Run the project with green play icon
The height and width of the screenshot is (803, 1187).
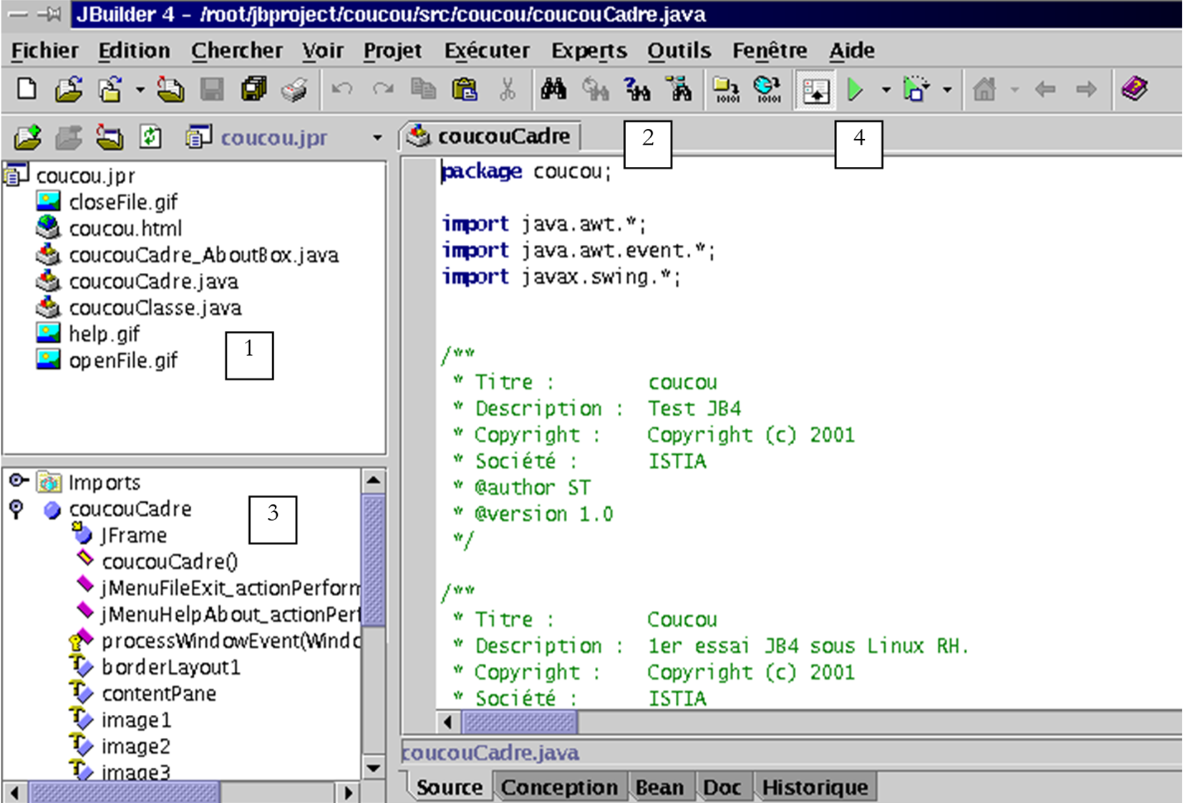[x=855, y=90]
